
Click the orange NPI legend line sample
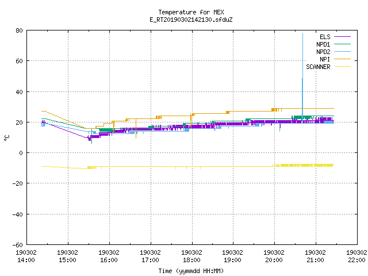[342, 59]
